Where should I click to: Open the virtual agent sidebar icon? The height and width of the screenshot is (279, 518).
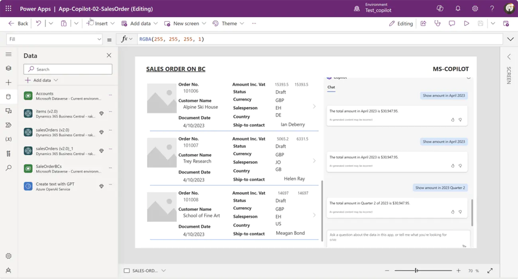click(x=8, y=270)
